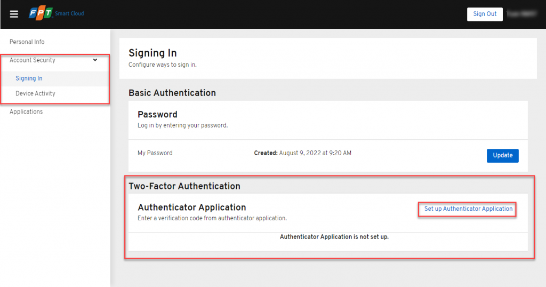The height and width of the screenshot is (287, 546).
Task: Open Device Activity in the sidebar
Action: point(35,93)
